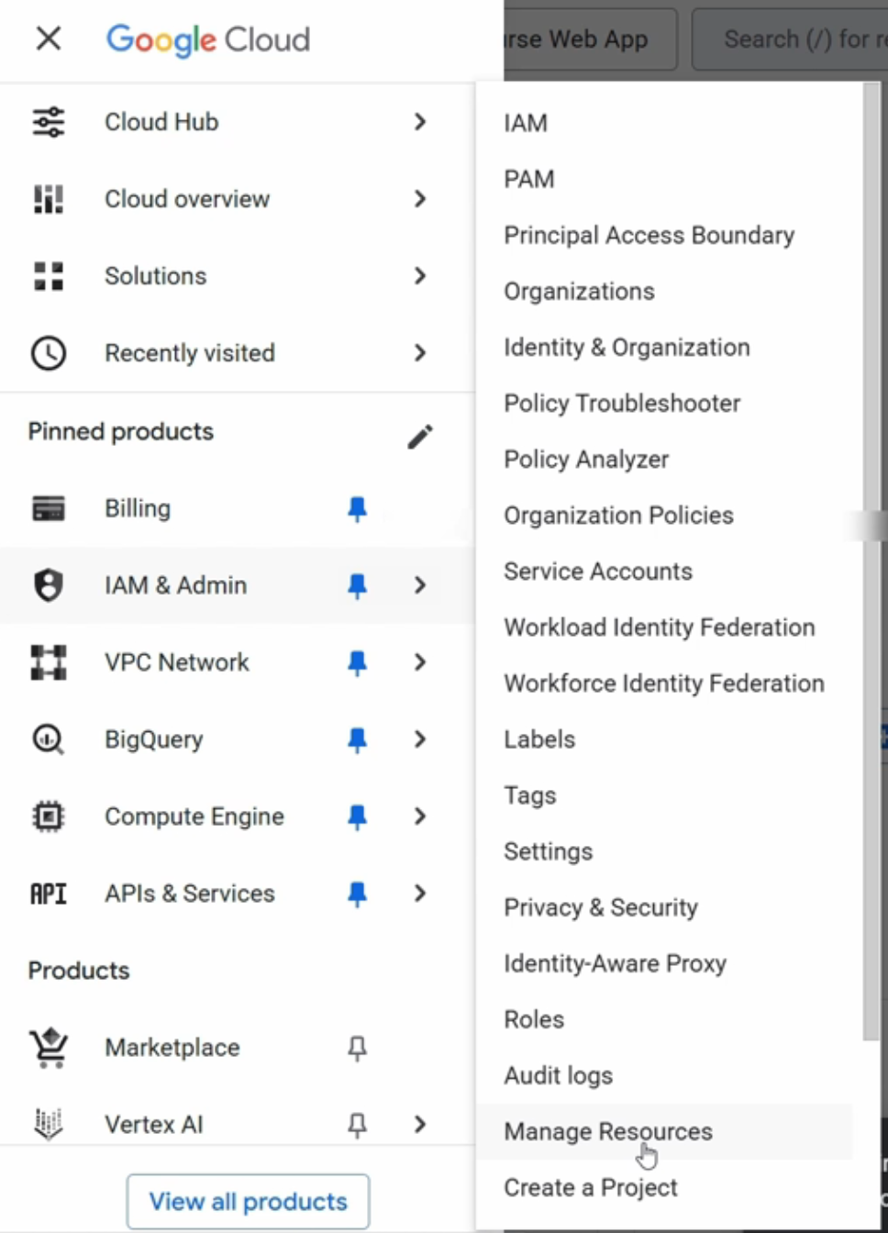888x1233 pixels.
Task: Click the Solutions grid icon
Action: coord(49,276)
